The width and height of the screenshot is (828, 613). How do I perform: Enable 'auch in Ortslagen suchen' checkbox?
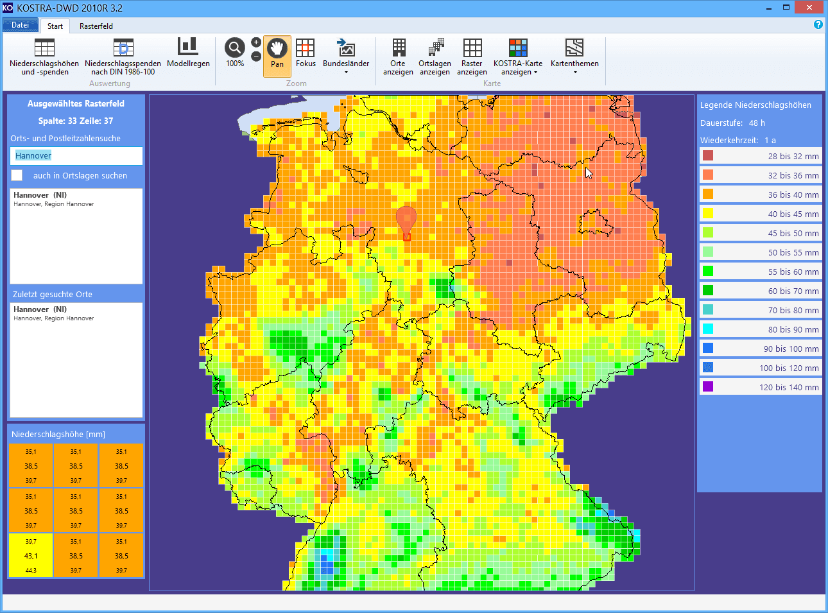[17, 175]
